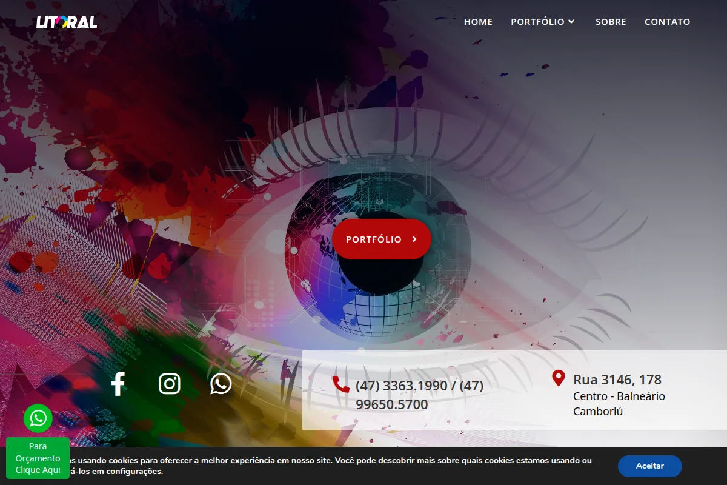Click the Litoral logo in the header
The image size is (727, 485).
click(67, 22)
